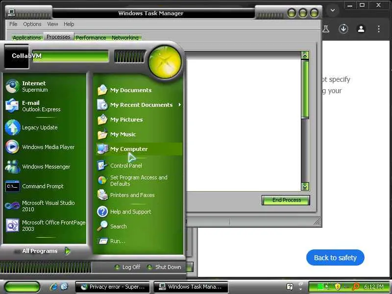Image resolution: width=392 pixels, height=294 pixels.
Task: Click the Task Manager title bar icon
Action: (x=11, y=13)
